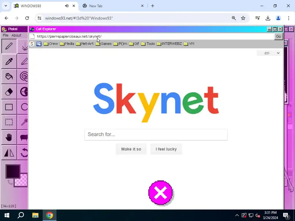Screen dimensions: 295x221
Task: Open the VM bookmarks folder
Action: coord(189,44)
